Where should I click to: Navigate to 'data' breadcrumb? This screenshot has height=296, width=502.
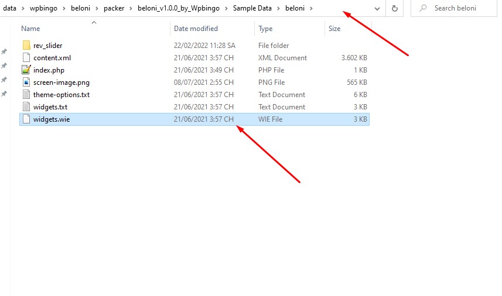[x=9, y=8]
